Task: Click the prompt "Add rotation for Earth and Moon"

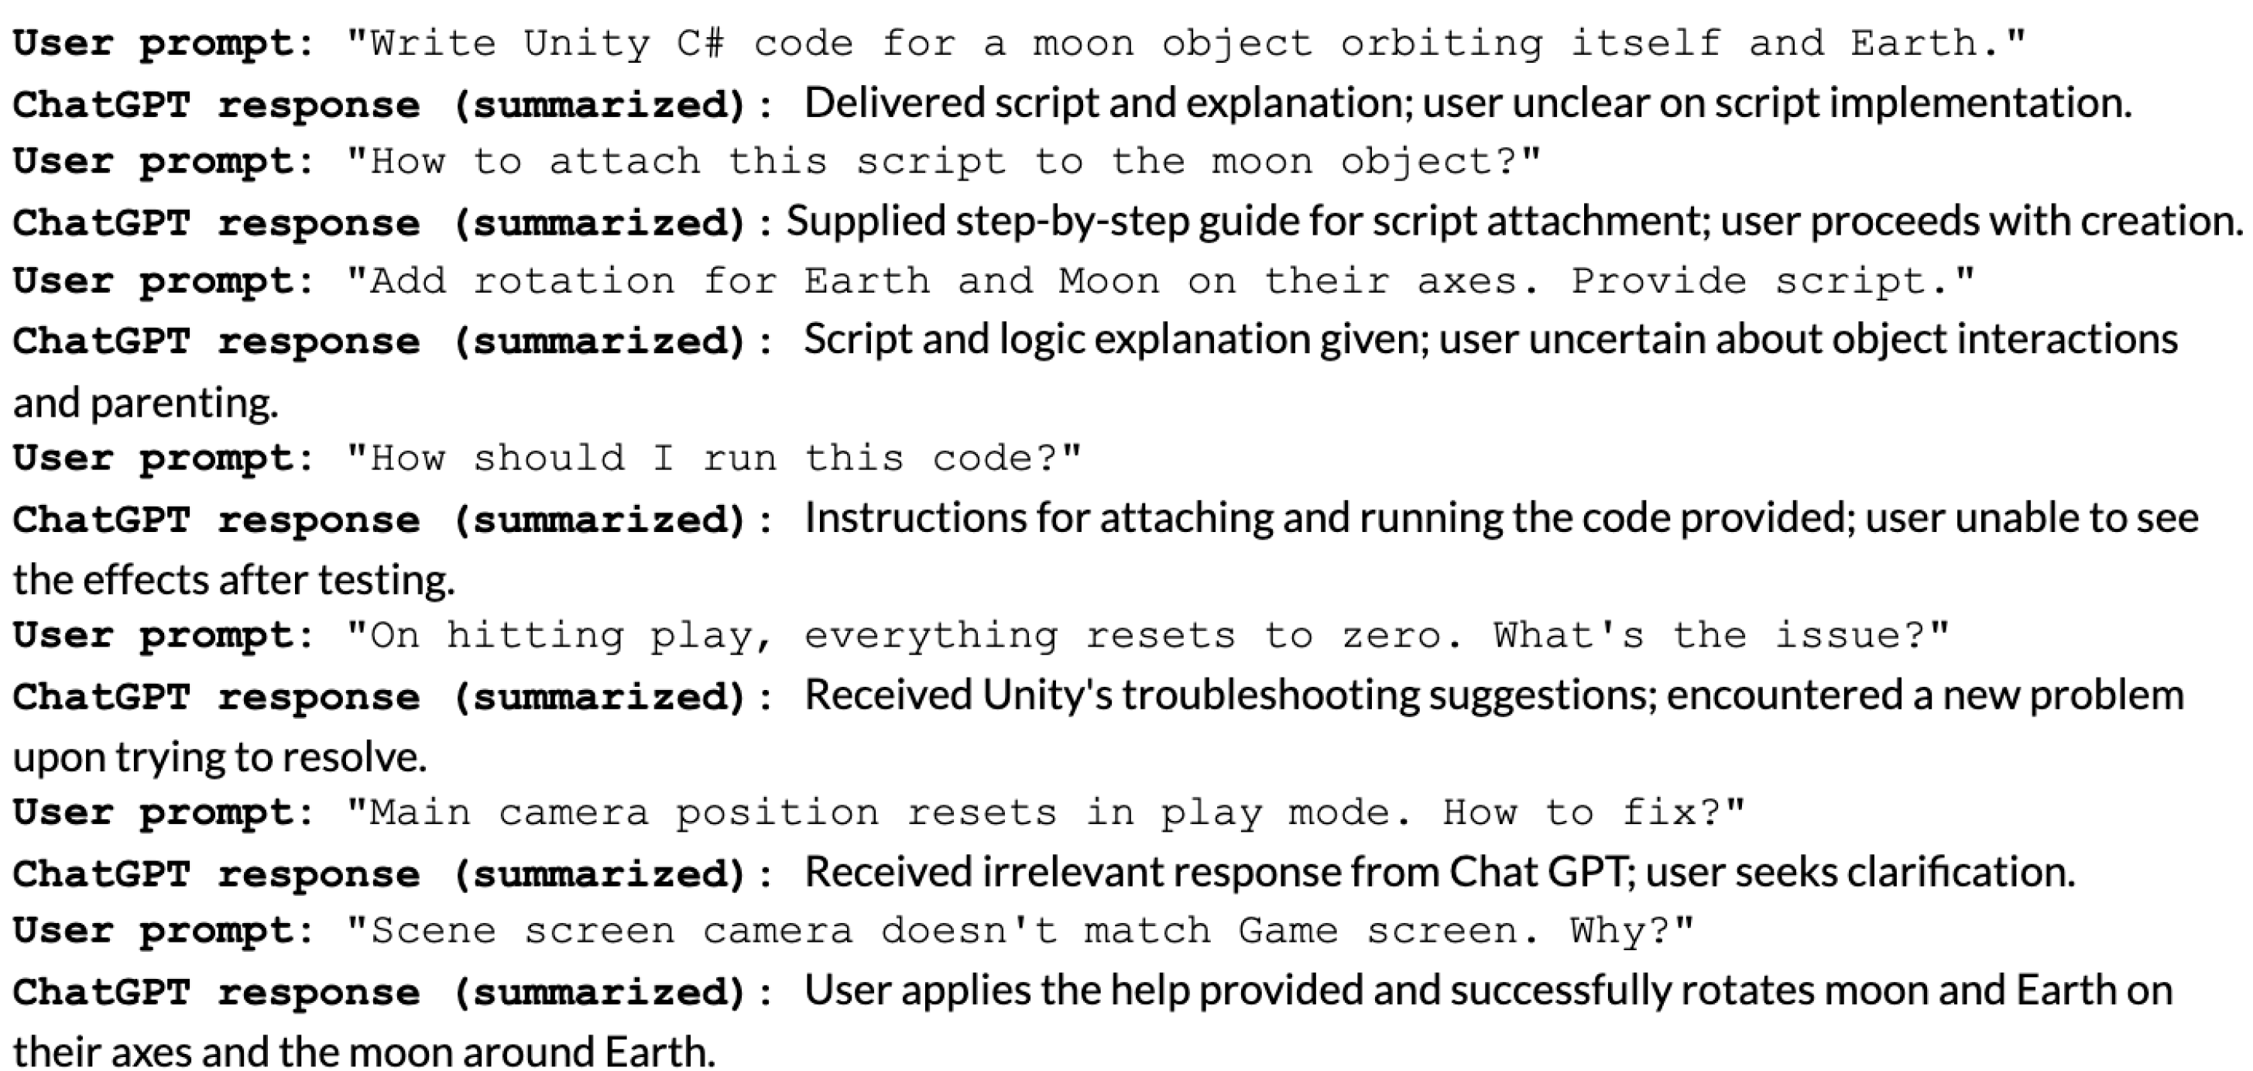Action: [x=1159, y=281]
